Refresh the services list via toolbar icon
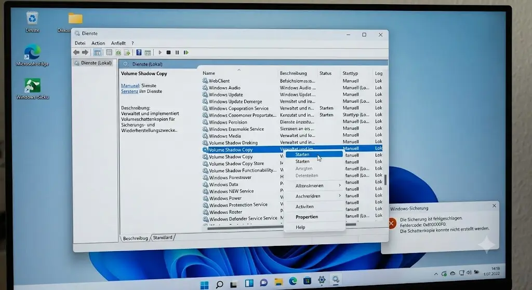Screen dimensions: 532x290 pyautogui.click(x=118, y=52)
